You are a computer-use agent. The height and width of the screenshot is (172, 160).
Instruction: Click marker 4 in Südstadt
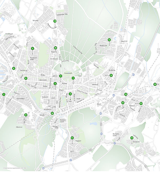coord(70,94)
